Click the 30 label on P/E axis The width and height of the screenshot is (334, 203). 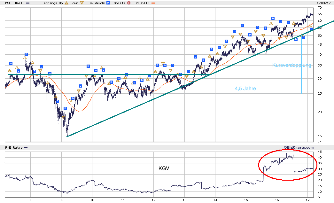[320, 169]
